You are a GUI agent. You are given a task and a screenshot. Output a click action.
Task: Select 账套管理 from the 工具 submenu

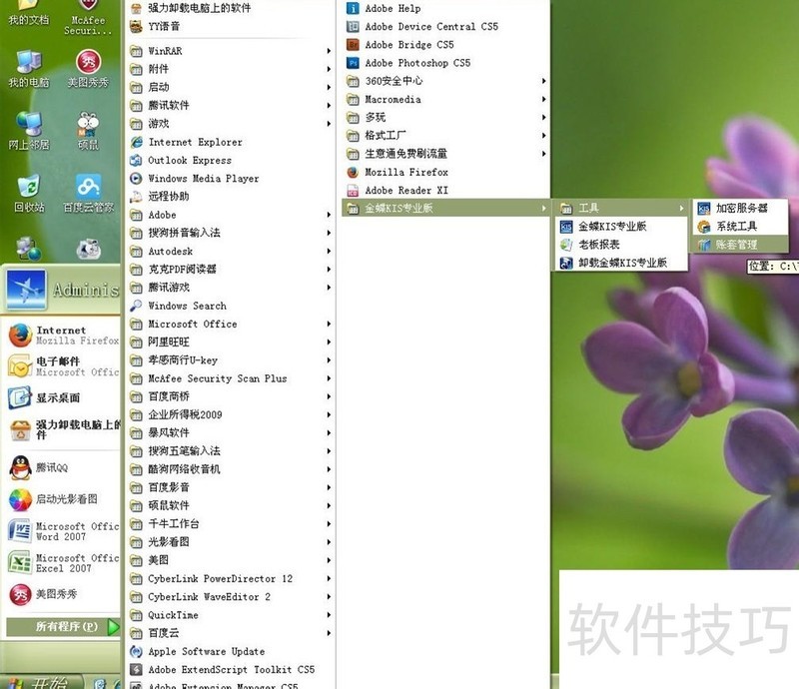click(x=736, y=245)
